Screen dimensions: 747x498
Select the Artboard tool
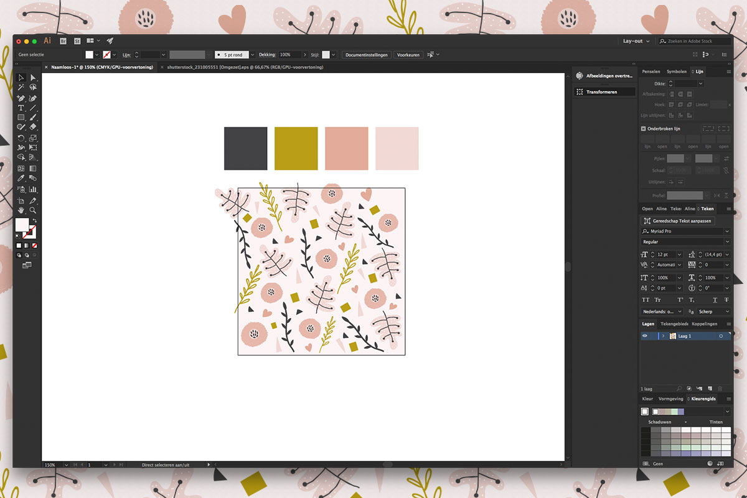pos(21,200)
